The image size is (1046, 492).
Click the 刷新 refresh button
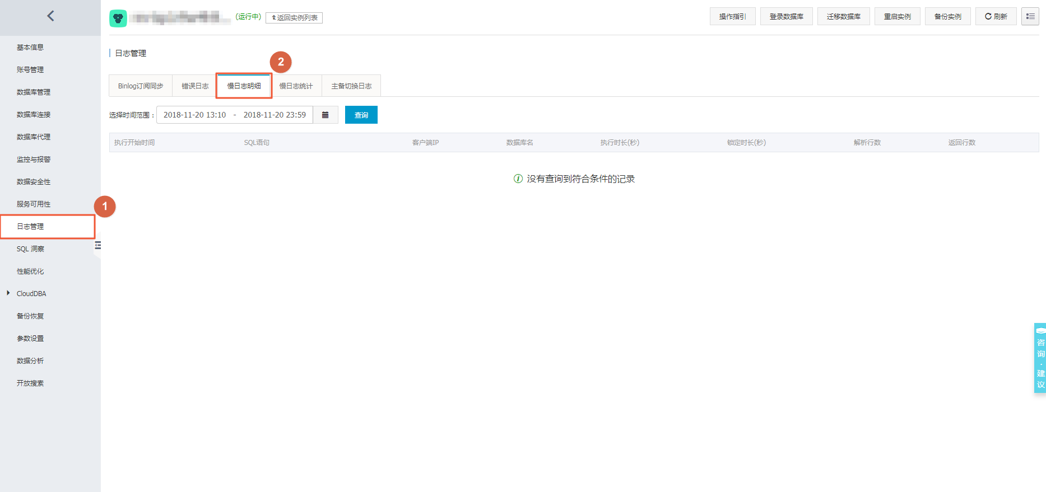996,16
